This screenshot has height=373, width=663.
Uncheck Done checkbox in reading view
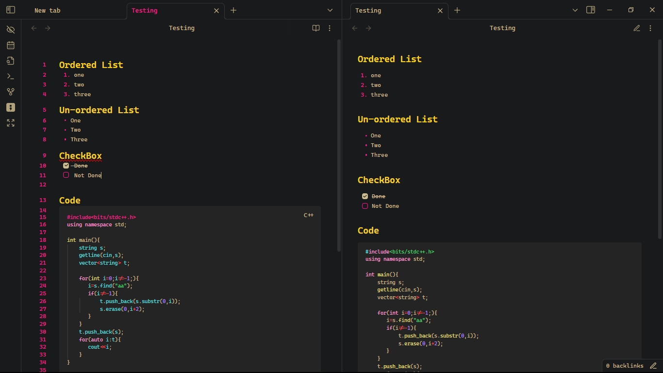tap(365, 196)
